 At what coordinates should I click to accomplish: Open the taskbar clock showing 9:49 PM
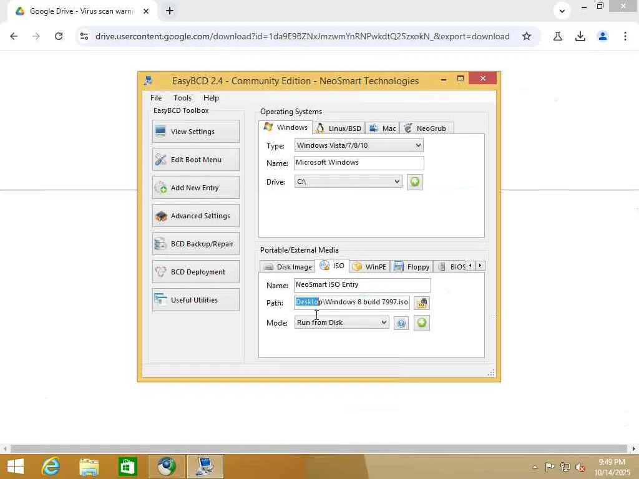(612, 467)
